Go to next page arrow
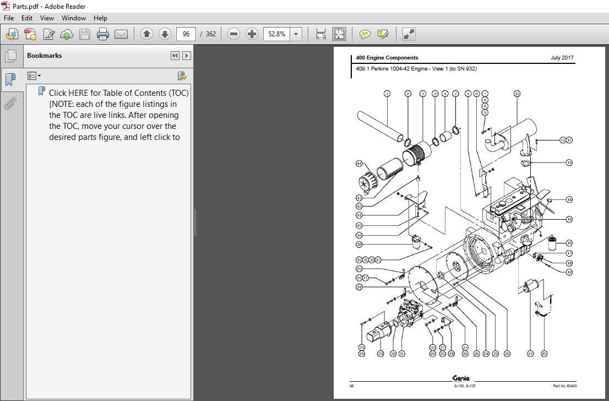The image size is (609, 401). point(165,34)
